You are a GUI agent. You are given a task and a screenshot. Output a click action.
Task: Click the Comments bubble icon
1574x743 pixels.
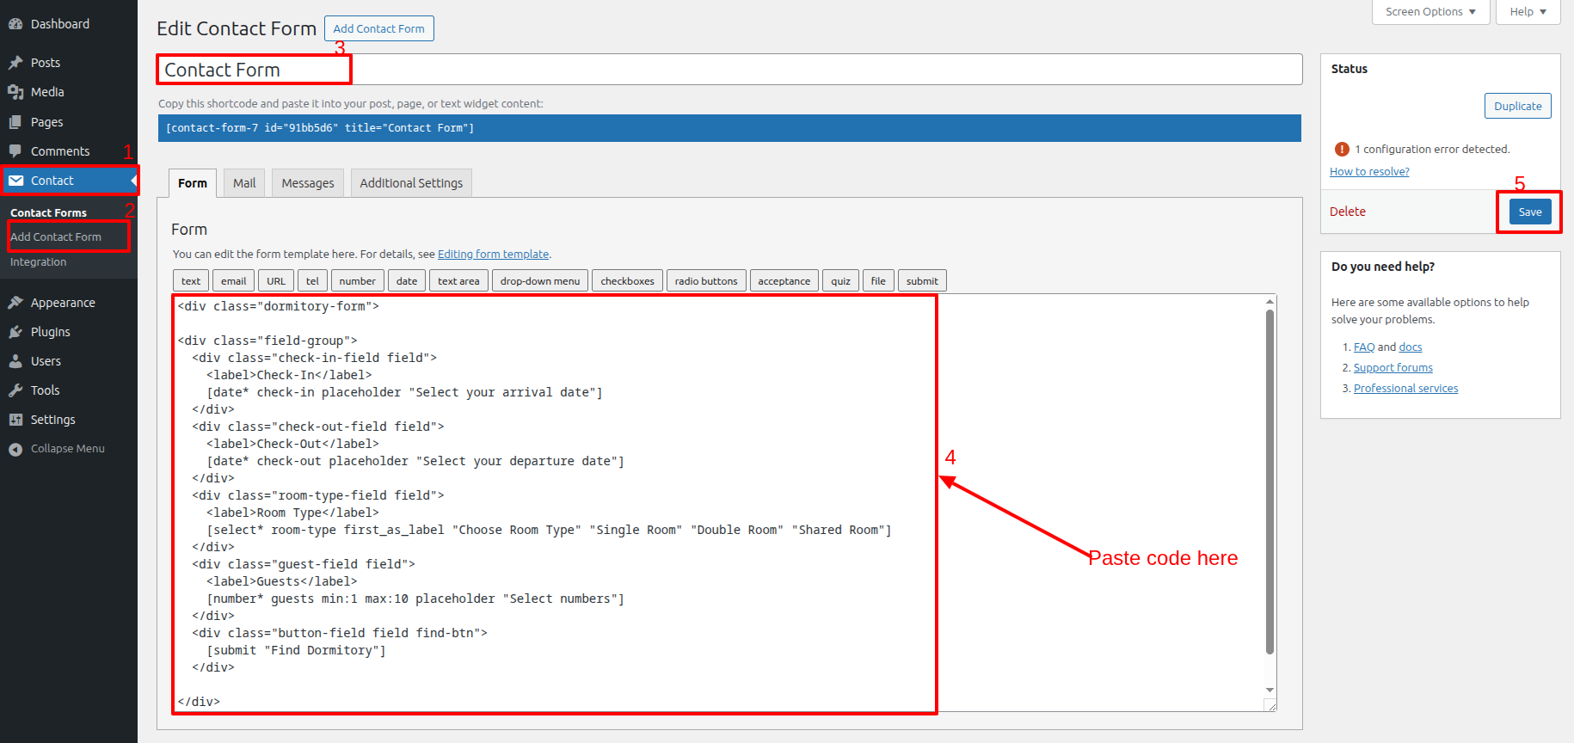(x=15, y=151)
